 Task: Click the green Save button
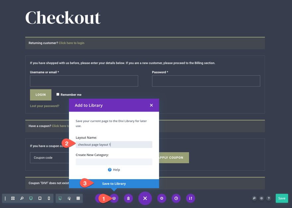click(282, 198)
